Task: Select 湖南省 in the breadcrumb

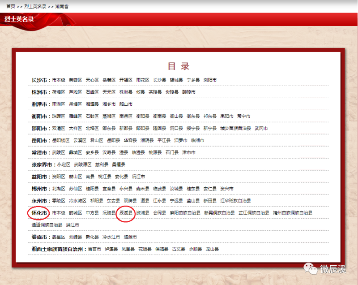Action: 62,6
